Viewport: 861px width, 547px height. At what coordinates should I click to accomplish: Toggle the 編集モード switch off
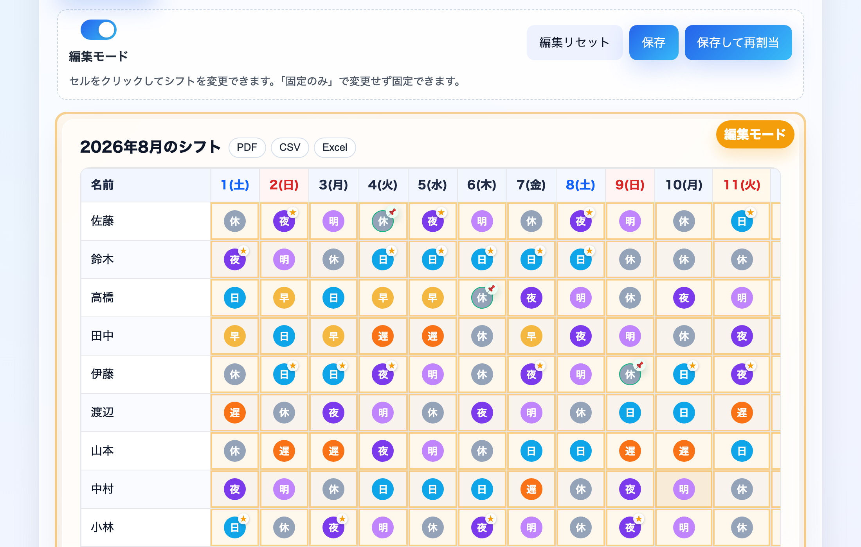coord(99,30)
